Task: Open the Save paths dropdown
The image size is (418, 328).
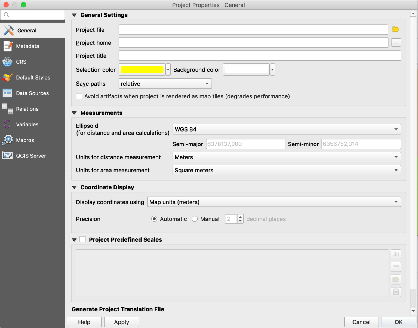Action: coord(165,84)
